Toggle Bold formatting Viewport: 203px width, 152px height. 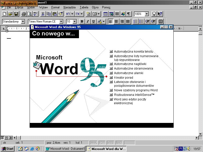[x=82, y=21]
